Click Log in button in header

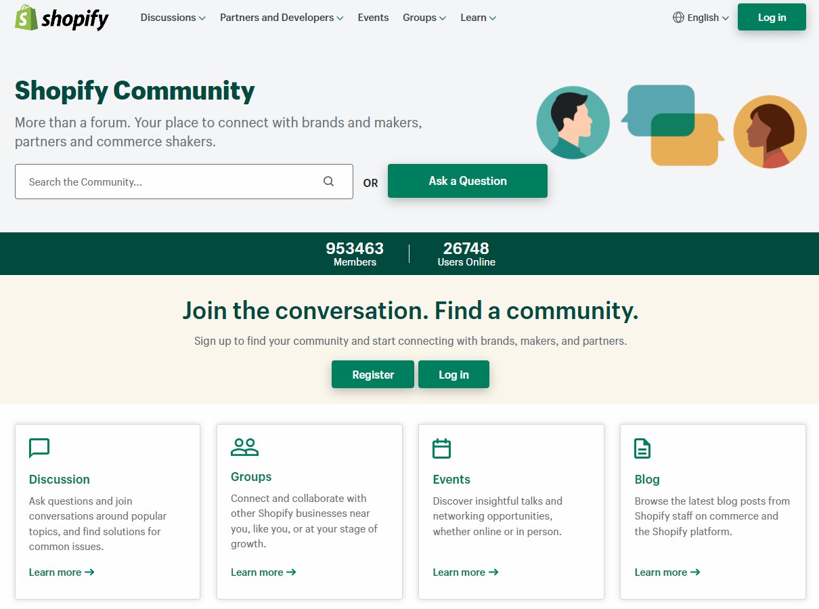pos(772,18)
